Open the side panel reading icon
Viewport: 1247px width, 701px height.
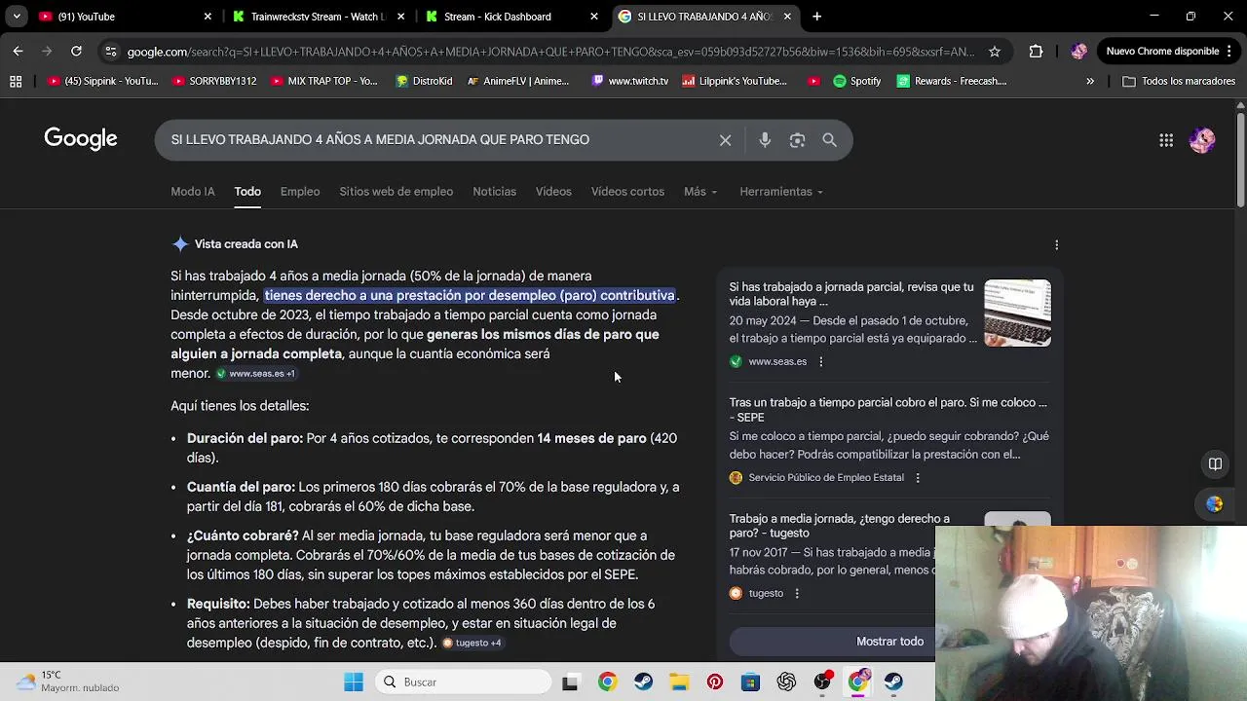pos(1215,464)
